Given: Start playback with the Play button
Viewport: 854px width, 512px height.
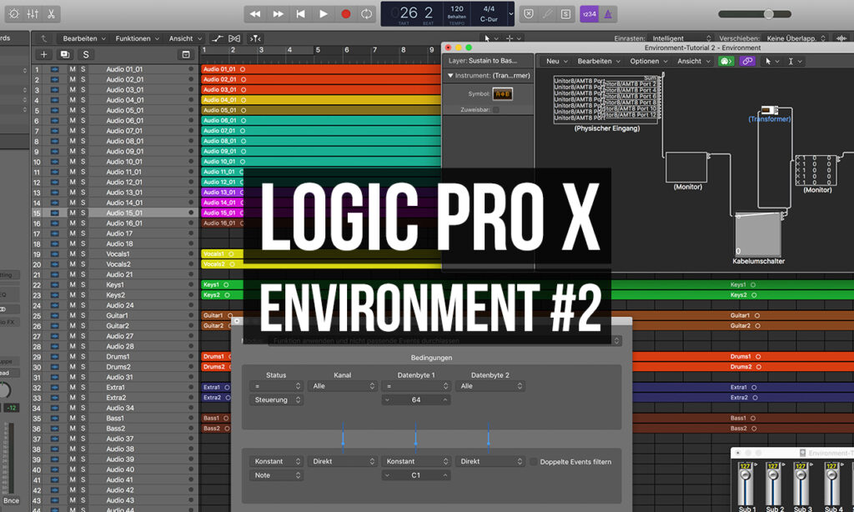Looking at the screenshot, I should click(x=324, y=14).
